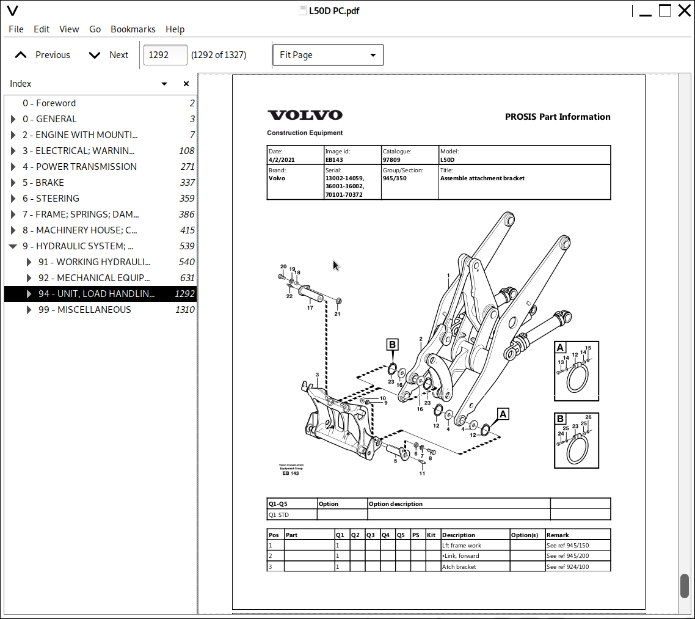
Task: Open the Index sidebar mode dropdown
Action: click(164, 84)
